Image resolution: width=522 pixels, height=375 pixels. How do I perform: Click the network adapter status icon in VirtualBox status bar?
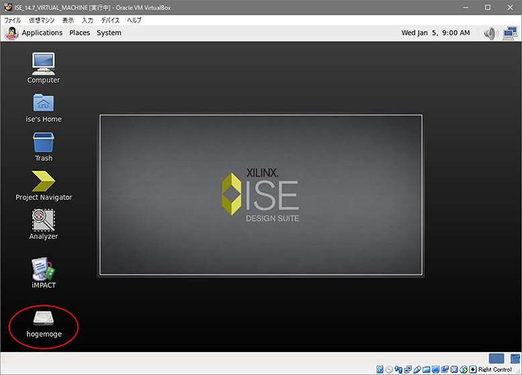[x=408, y=370]
